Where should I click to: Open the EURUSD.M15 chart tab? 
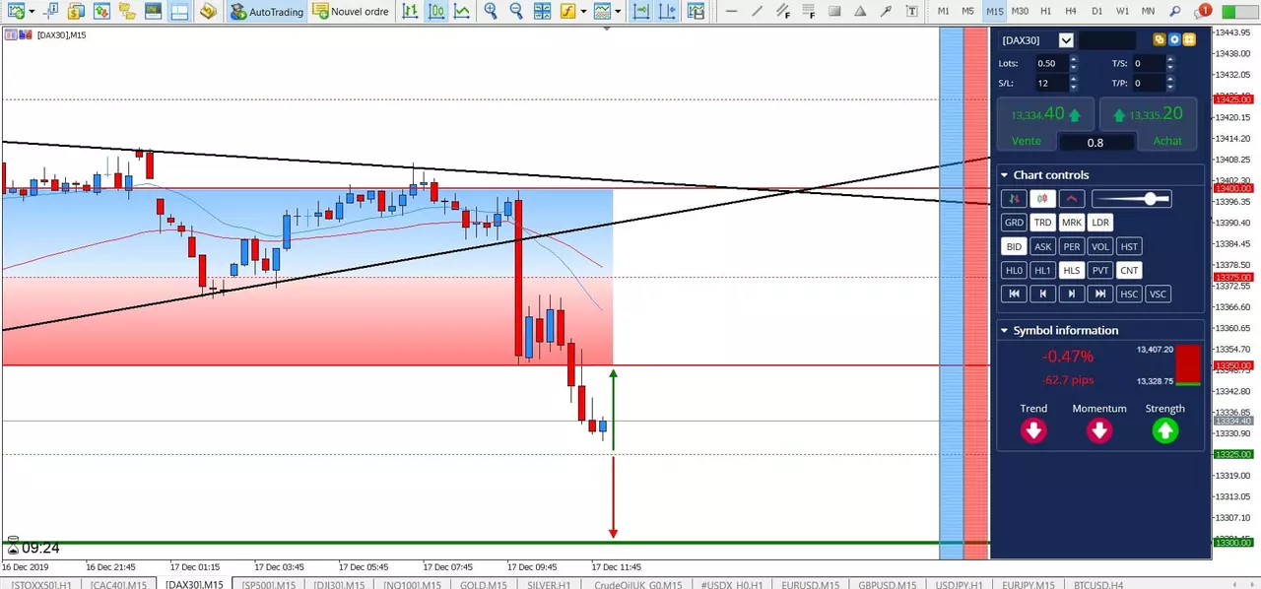coord(810,584)
